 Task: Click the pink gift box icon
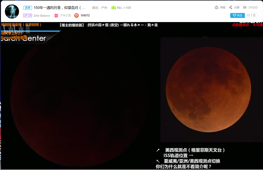(x=56, y=15)
